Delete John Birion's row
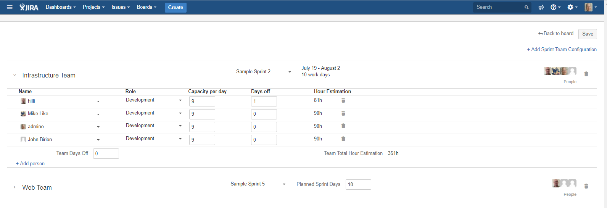The image size is (607, 208). click(x=343, y=139)
